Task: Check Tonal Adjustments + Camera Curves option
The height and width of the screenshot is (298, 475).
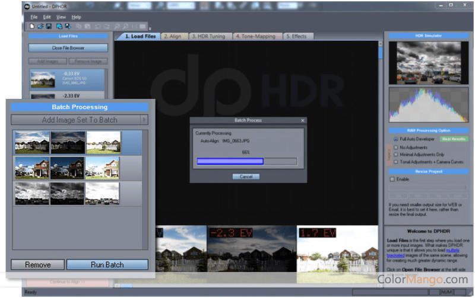Action: (395, 162)
